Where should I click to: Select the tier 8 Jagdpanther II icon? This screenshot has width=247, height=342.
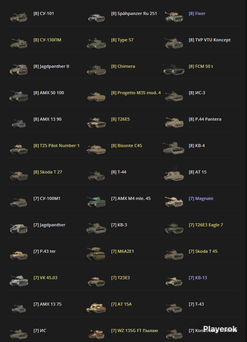[x=19, y=70]
